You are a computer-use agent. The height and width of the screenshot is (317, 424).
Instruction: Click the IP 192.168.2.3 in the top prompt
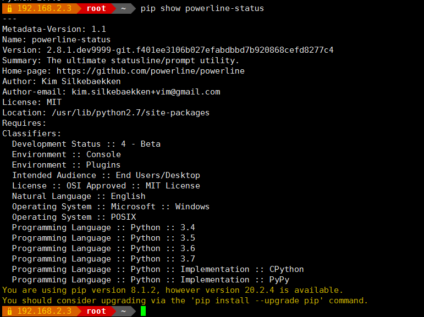[x=45, y=8]
